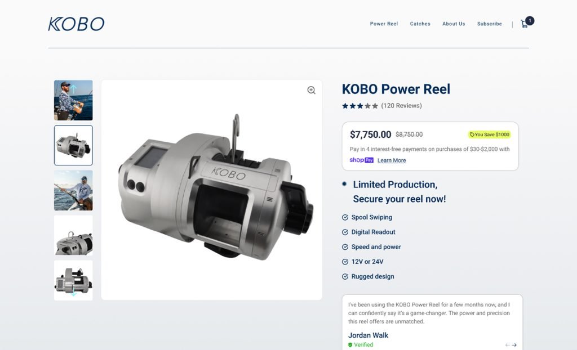577x350 pixels.
Task: Click reviewer name Jordan Walk
Action: (368, 335)
